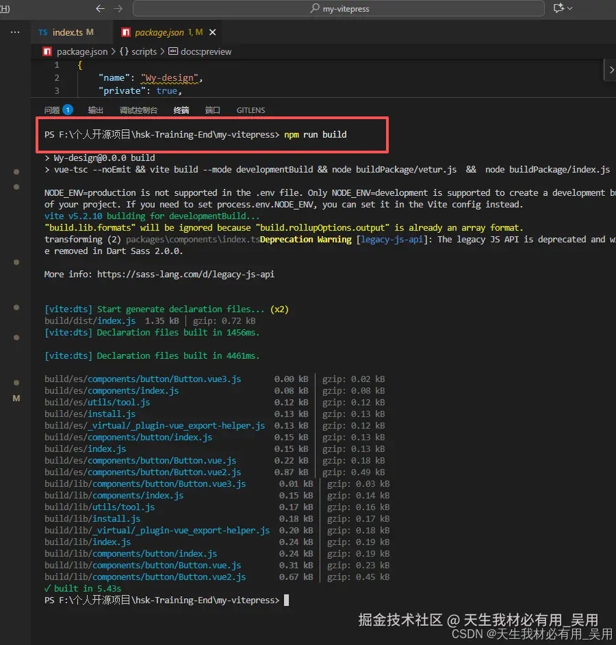Viewport: 616px width, 645px height.
Task: Select the 输出 panel tab
Action: point(95,110)
